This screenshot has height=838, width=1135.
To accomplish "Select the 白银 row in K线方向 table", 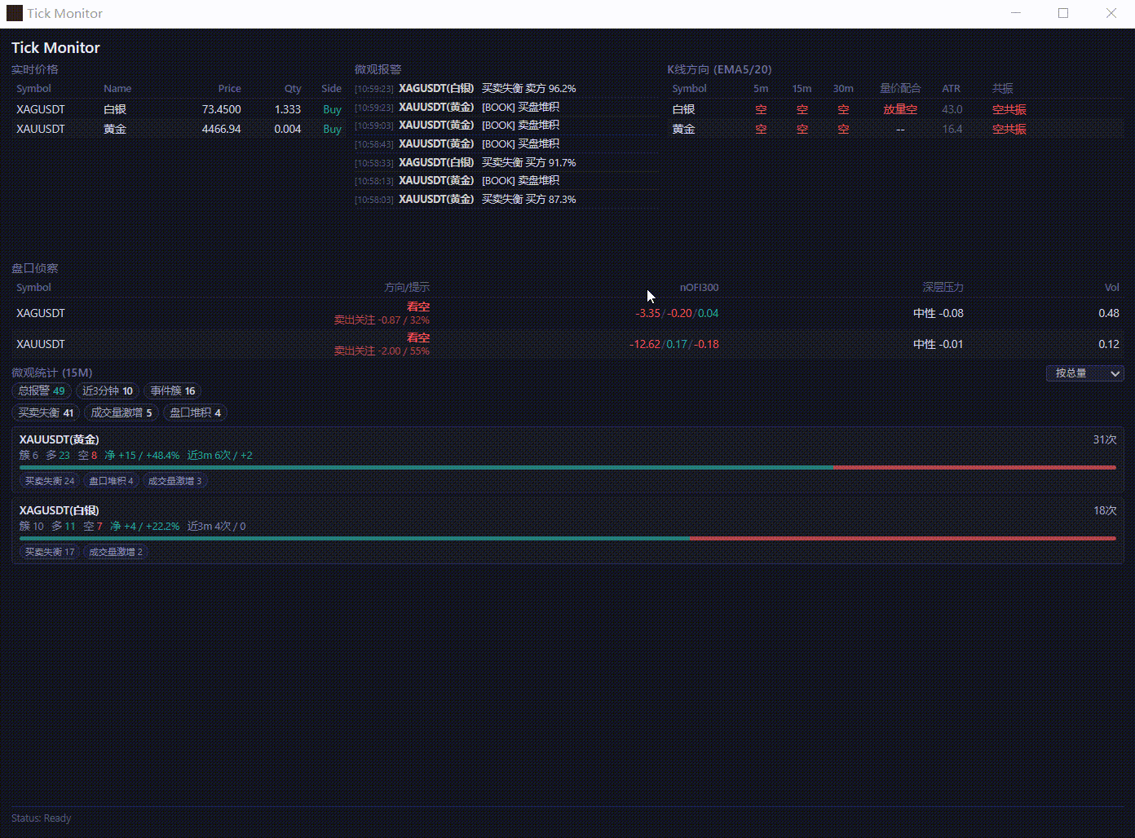I will coord(895,109).
